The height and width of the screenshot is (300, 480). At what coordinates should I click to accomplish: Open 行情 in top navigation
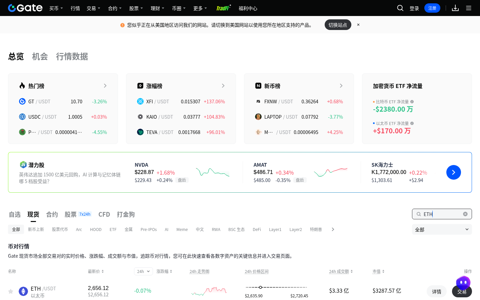(75, 8)
